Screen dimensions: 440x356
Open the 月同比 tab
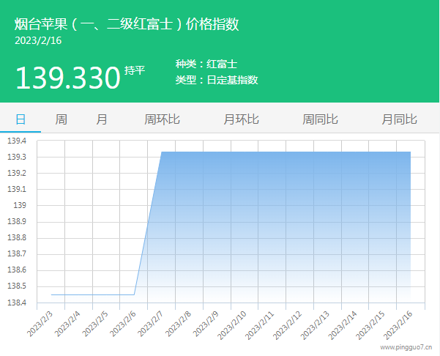(x=399, y=119)
